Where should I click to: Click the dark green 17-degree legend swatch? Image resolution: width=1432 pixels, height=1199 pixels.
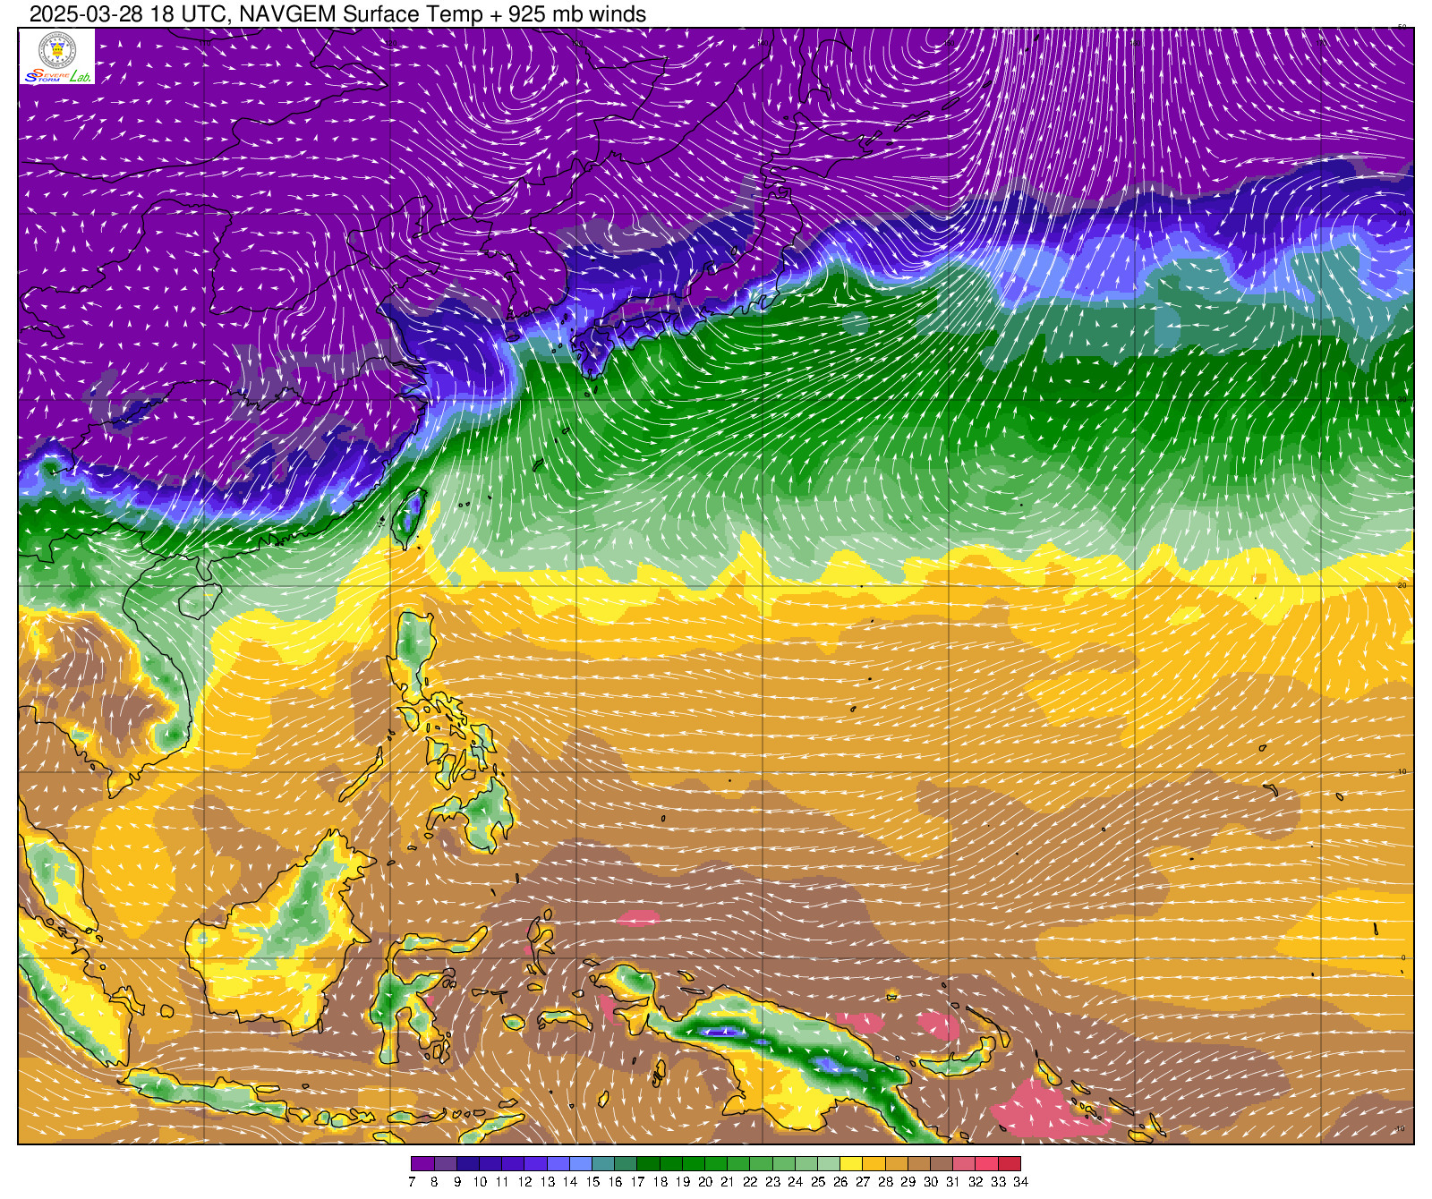(648, 1163)
